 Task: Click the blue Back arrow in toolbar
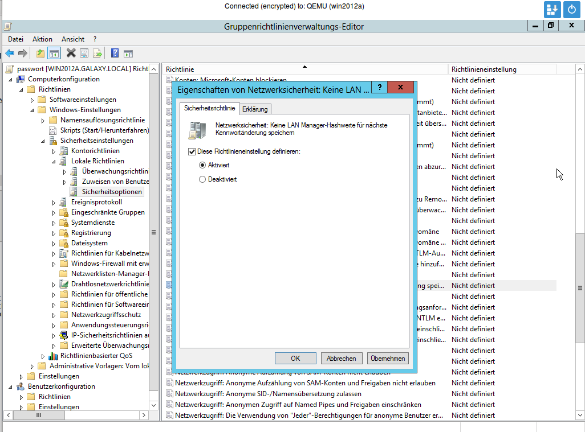coord(10,54)
